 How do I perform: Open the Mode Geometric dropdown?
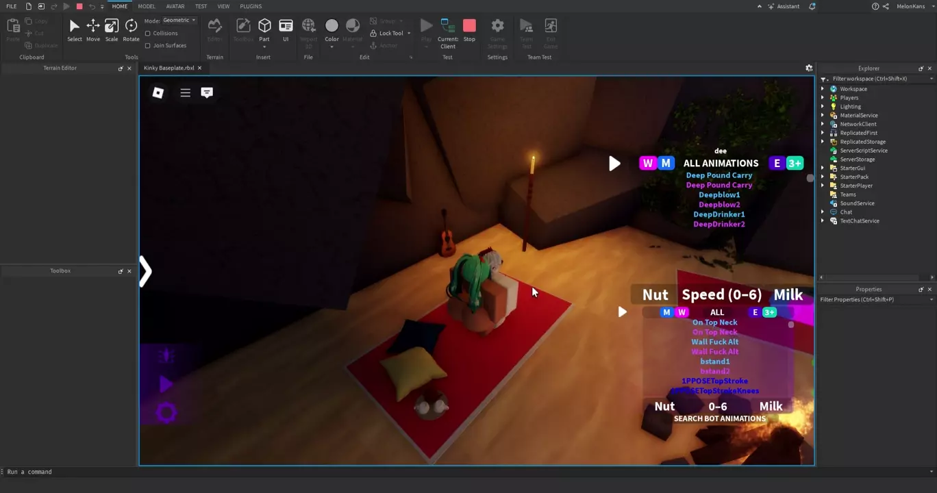click(180, 21)
